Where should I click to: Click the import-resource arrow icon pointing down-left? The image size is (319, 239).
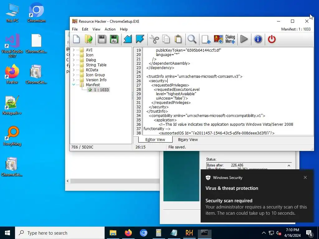128,39
